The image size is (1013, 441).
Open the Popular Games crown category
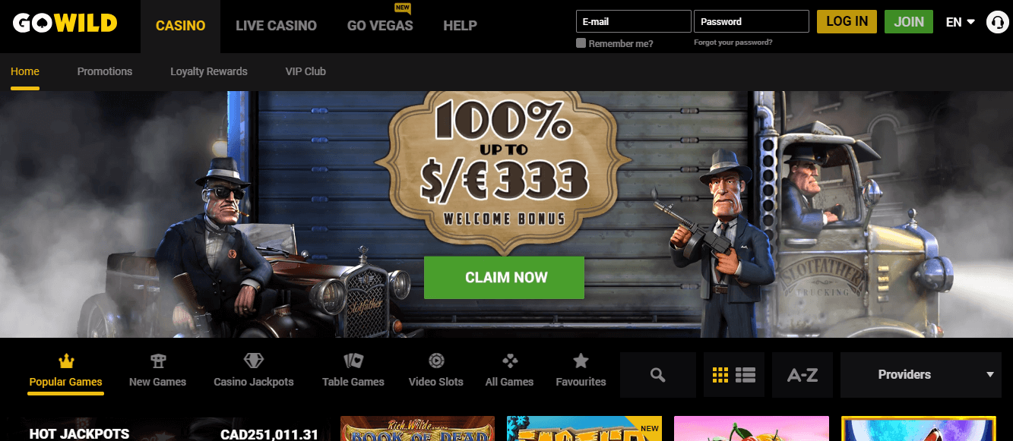click(x=66, y=372)
